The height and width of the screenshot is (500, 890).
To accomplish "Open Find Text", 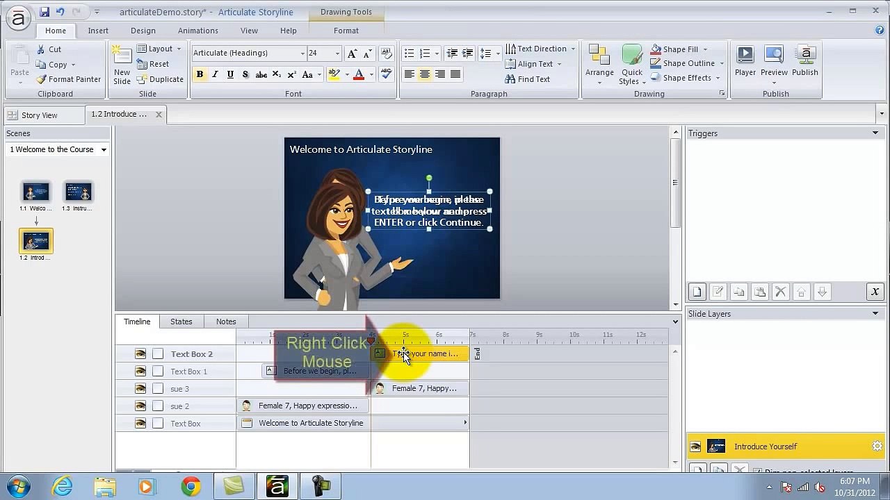I will 528,79.
